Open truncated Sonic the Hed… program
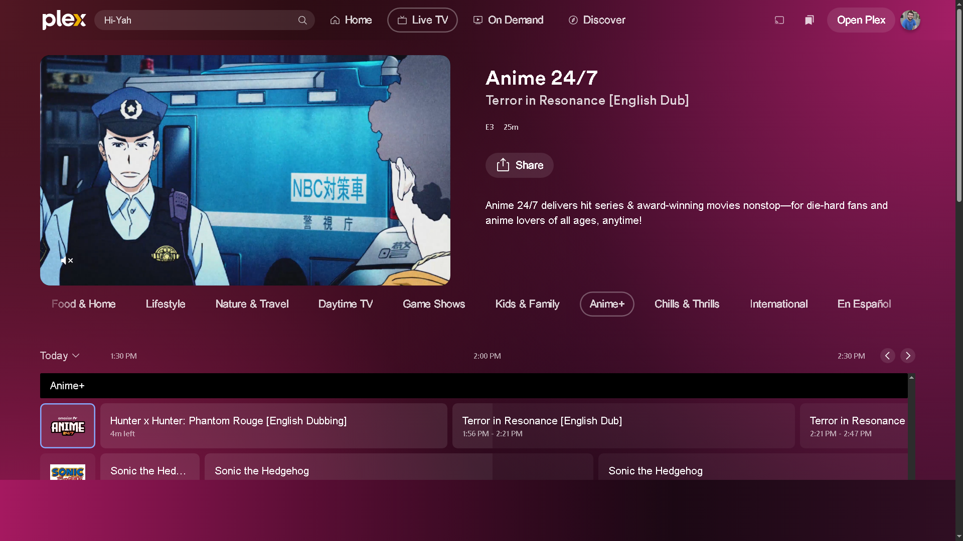Screen dimensions: 963x541 click(150, 467)
